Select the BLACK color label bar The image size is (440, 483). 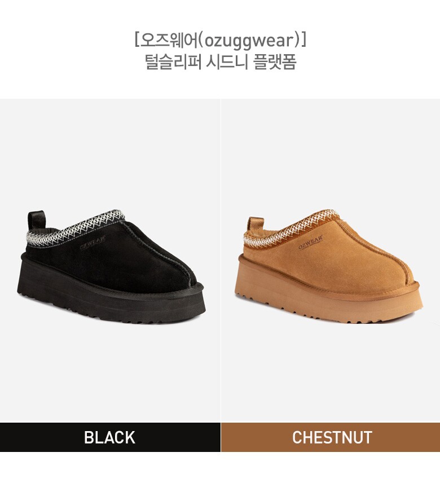tap(110, 437)
